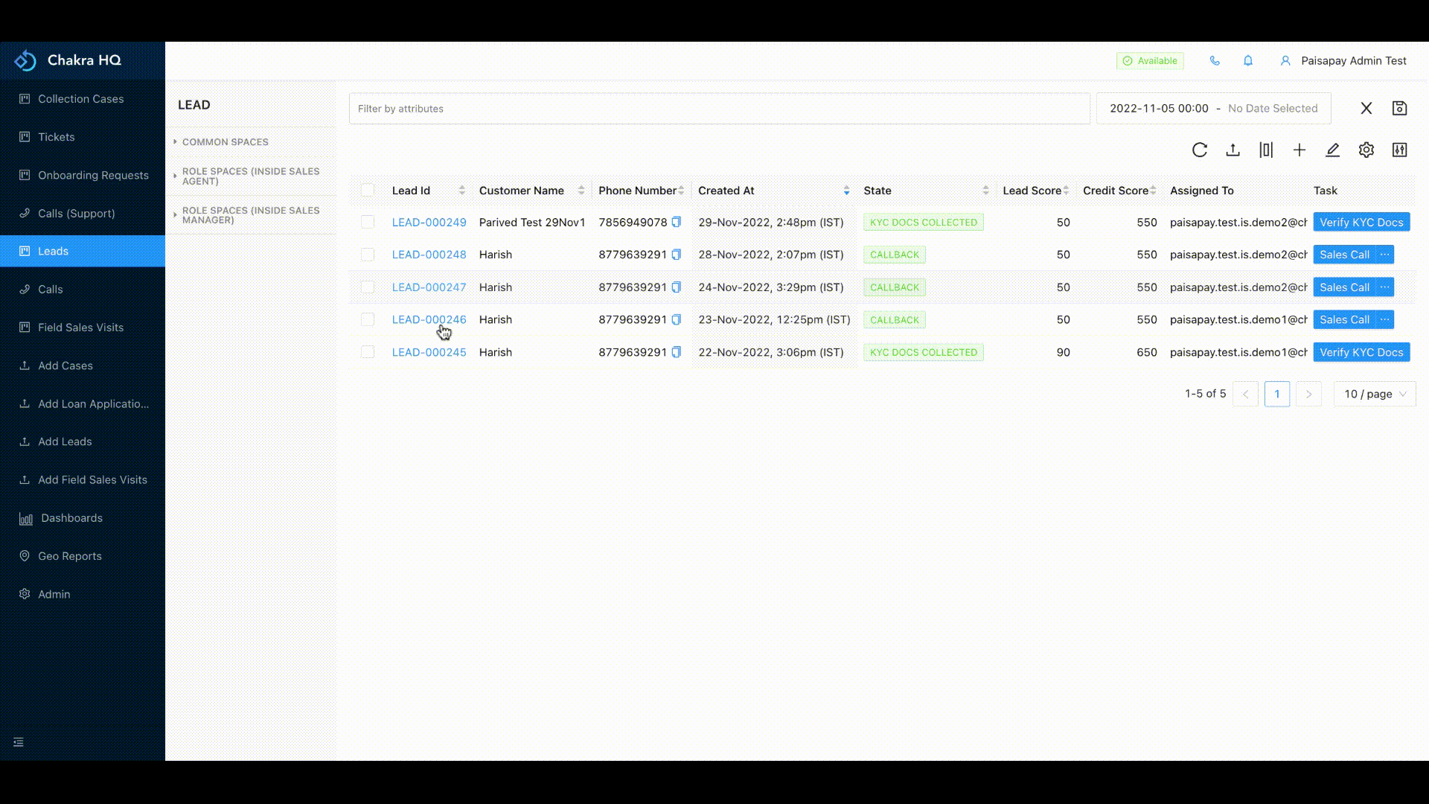The height and width of the screenshot is (804, 1429).
Task: Click the Filter by attributes input field
Action: coord(718,109)
